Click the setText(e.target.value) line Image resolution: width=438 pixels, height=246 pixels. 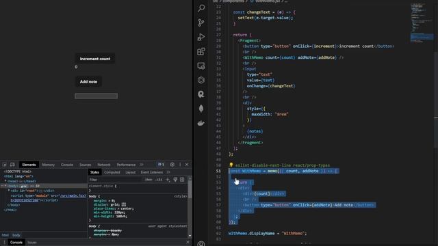point(266,18)
